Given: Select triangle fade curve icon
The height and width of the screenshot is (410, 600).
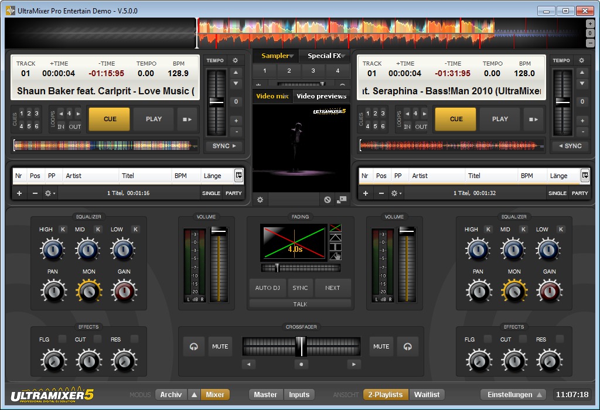Looking at the screenshot, I should pos(336,237).
